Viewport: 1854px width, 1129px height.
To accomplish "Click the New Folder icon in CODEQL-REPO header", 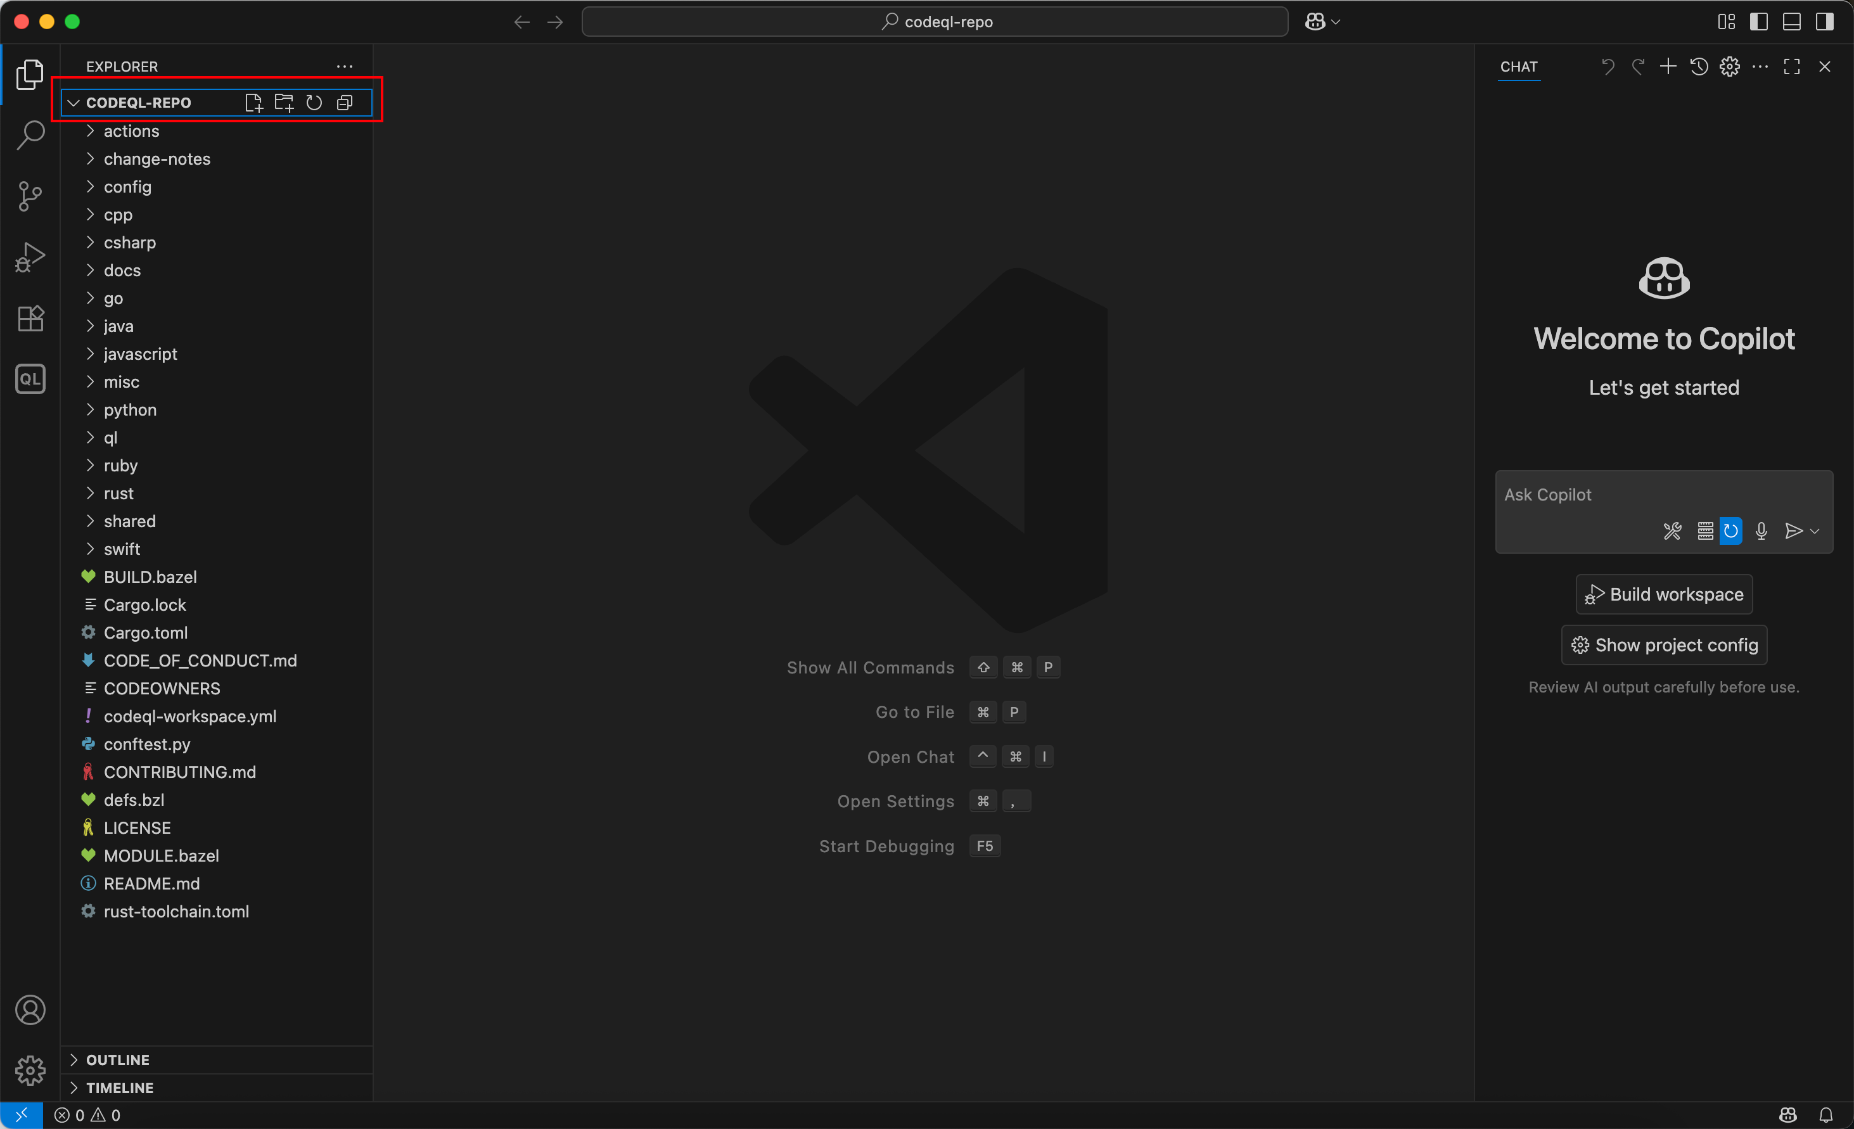I will coord(284,103).
